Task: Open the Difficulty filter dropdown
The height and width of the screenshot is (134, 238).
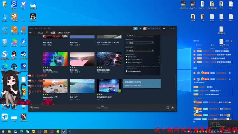Action: tap(140, 43)
